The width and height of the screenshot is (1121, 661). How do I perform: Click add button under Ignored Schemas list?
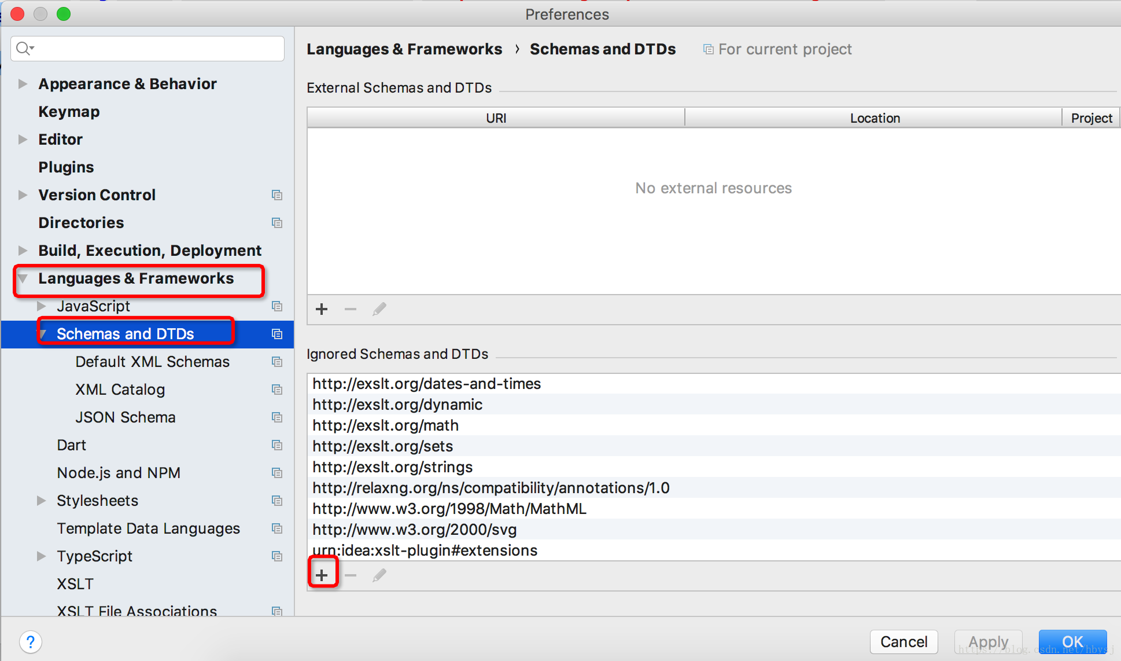coord(322,575)
